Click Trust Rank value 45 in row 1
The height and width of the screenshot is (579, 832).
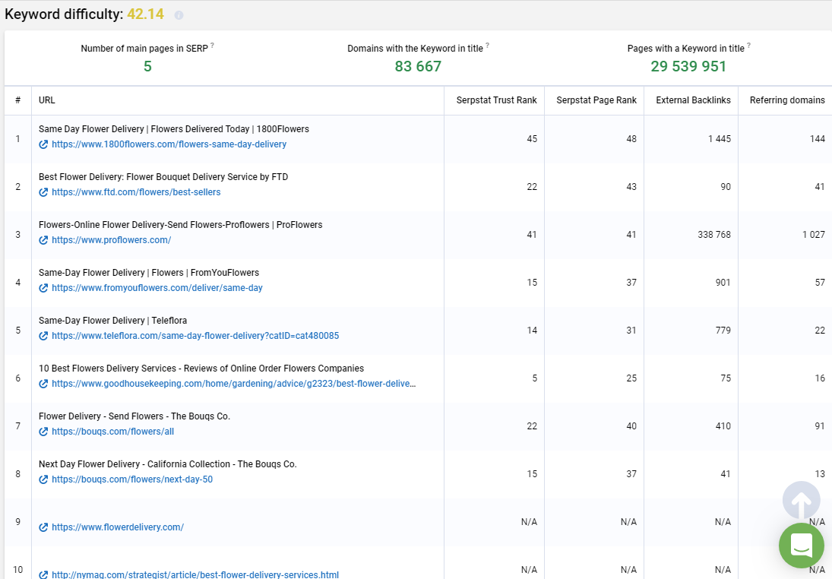(532, 139)
